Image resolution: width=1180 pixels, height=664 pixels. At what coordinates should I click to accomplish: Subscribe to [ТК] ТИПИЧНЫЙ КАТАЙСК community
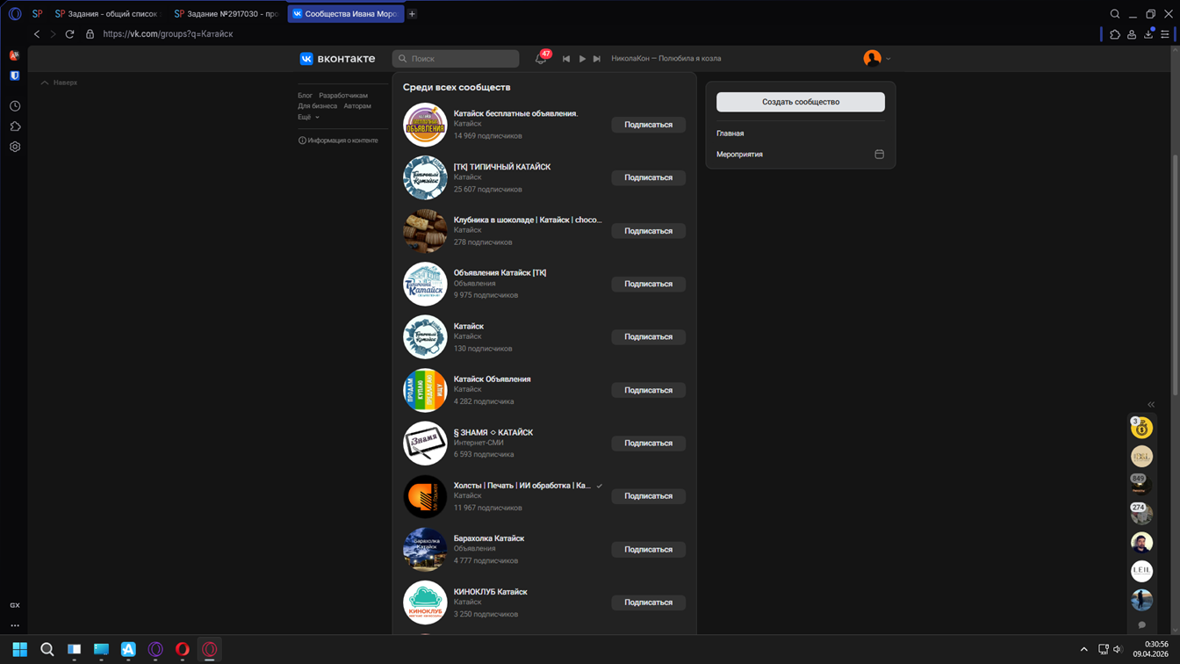(648, 177)
